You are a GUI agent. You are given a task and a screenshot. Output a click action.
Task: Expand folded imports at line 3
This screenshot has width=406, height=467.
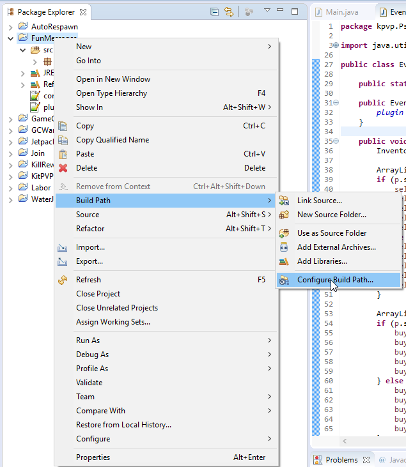pyautogui.click(x=336, y=45)
